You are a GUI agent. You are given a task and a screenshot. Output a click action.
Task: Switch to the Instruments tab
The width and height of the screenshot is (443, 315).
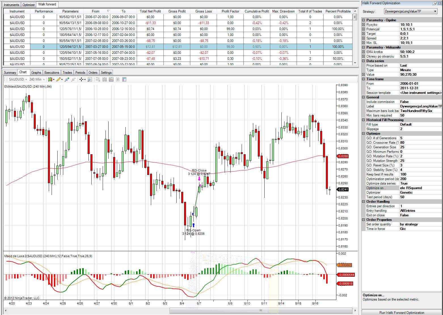(x=12, y=5)
